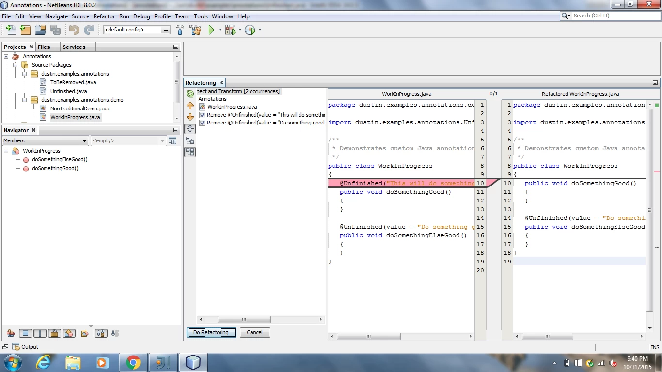Click the Navigator filter window icon beside the empty combo

(173, 140)
